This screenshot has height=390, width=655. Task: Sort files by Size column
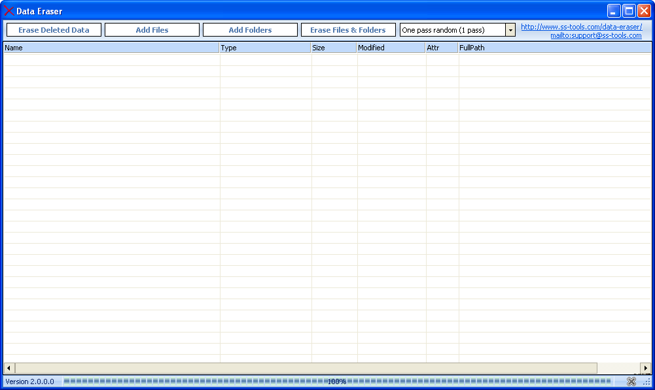click(x=332, y=47)
